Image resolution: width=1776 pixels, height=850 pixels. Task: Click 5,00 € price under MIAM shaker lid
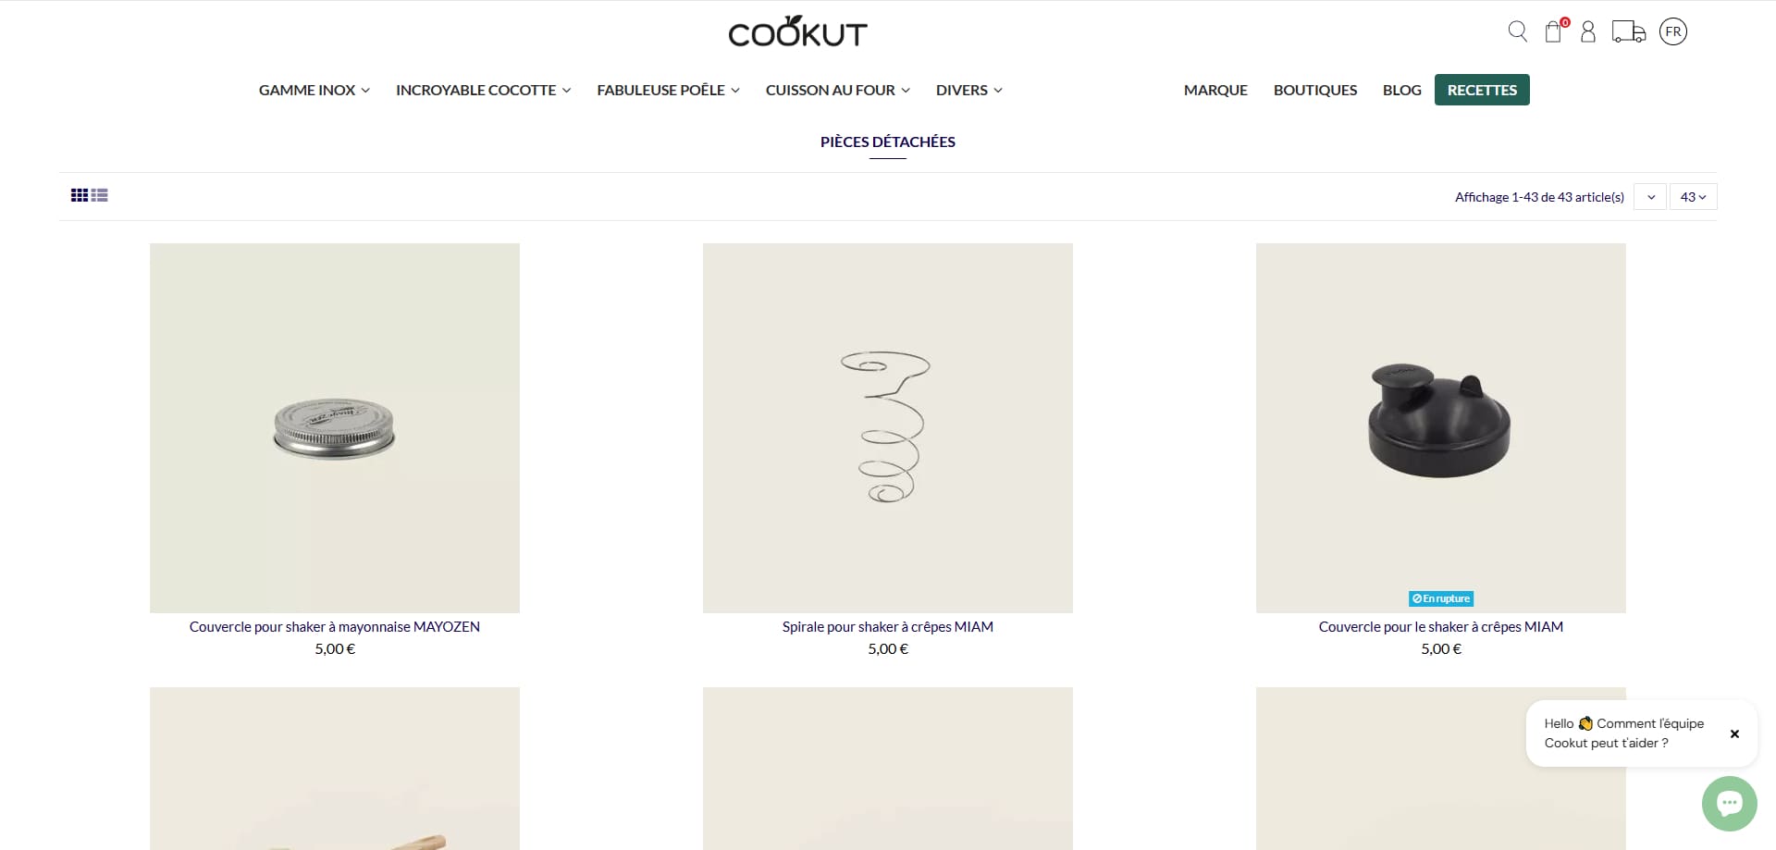1441,649
